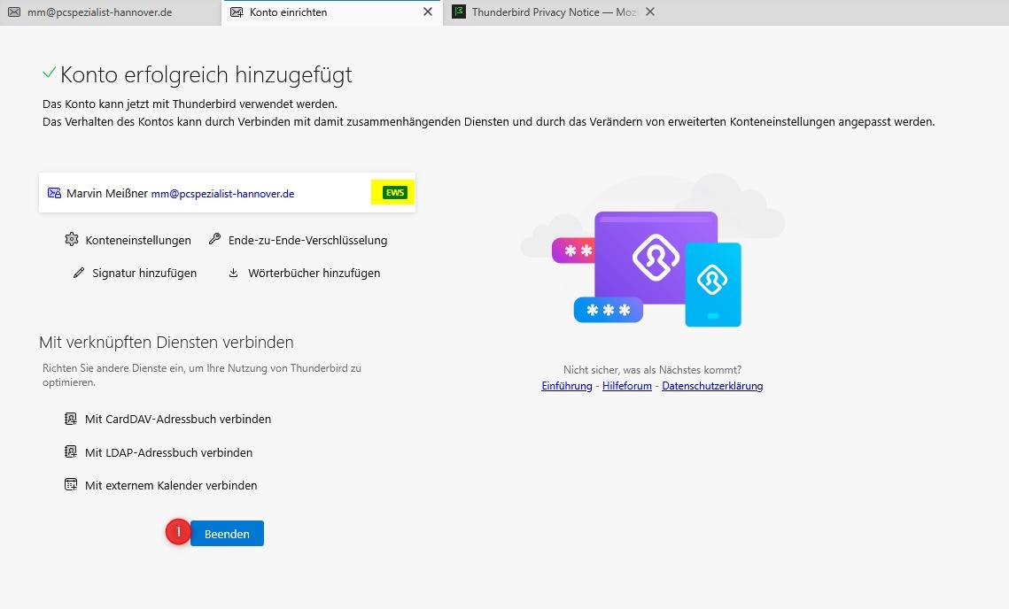Click the key icon for Ende-zu-Ende-Verschlüsselung
This screenshot has height=609, width=1009.
coord(214,240)
